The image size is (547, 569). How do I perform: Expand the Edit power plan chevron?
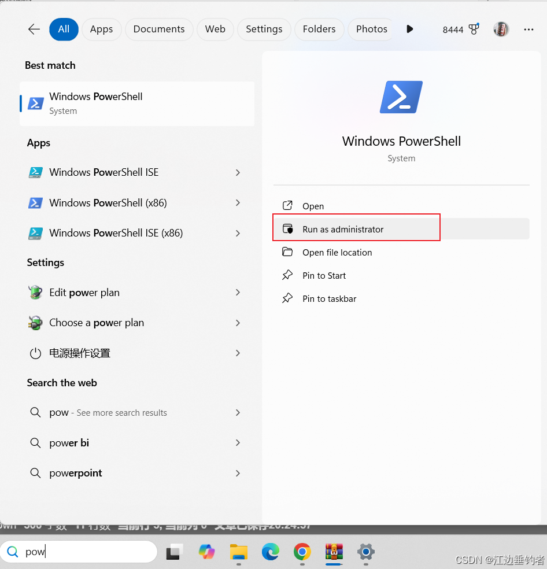point(238,292)
